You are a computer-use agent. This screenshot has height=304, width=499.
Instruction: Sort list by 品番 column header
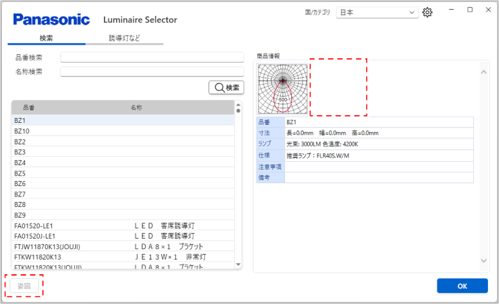(69, 108)
